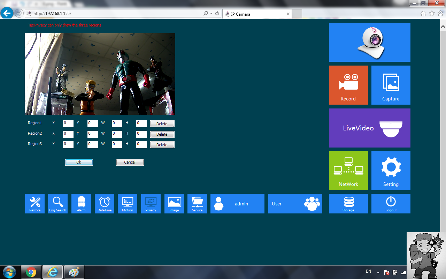Switch to Internet Explorer on taskbar
Viewport: 446px width, 279px height.
[53, 272]
